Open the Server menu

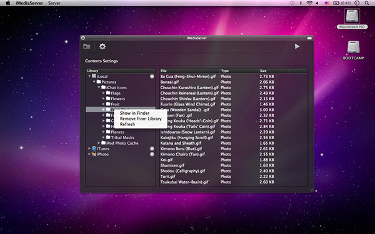pos(54,3)
